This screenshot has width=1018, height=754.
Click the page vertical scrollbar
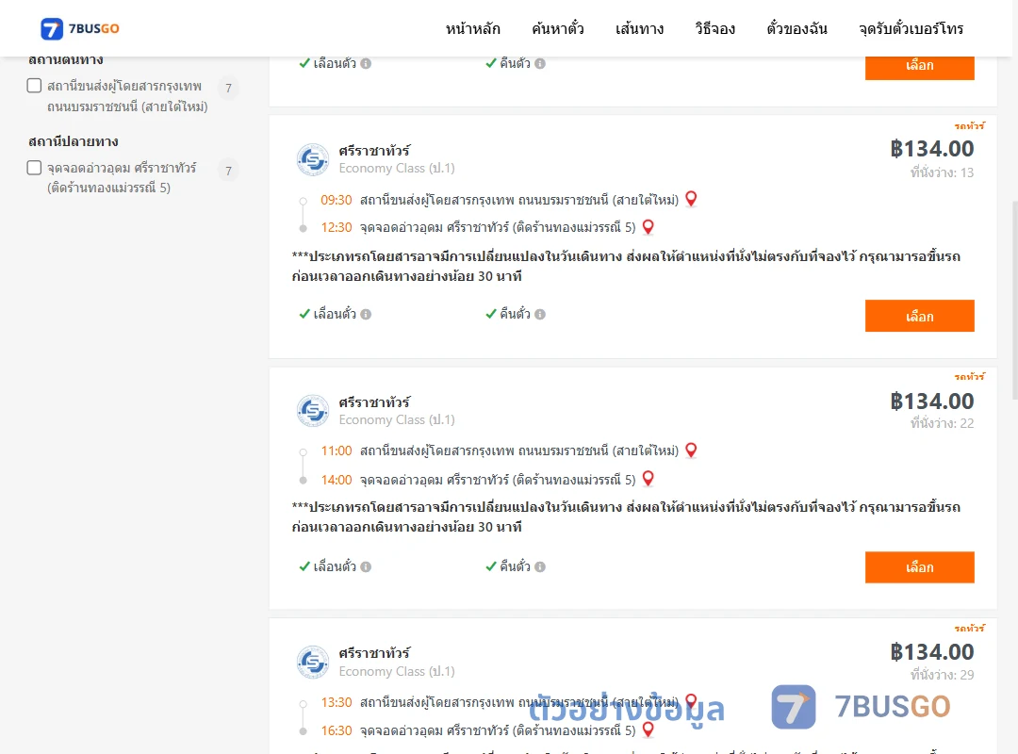click(1014, 299)
